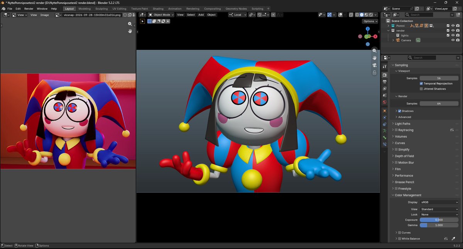
Task: Select the tweak select tool icon
Action: [x=143, y=21]
